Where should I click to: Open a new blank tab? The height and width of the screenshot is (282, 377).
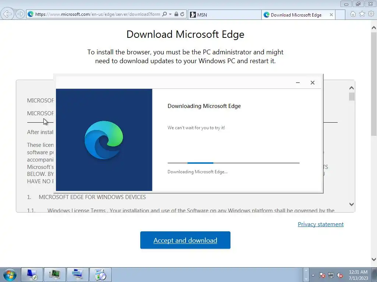click(x=340, y=15)
